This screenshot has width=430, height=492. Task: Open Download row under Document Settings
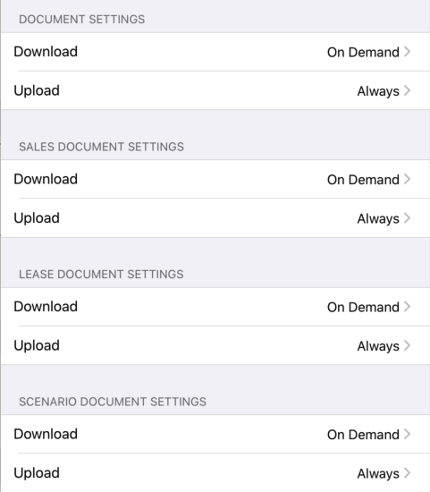[215, 52]
